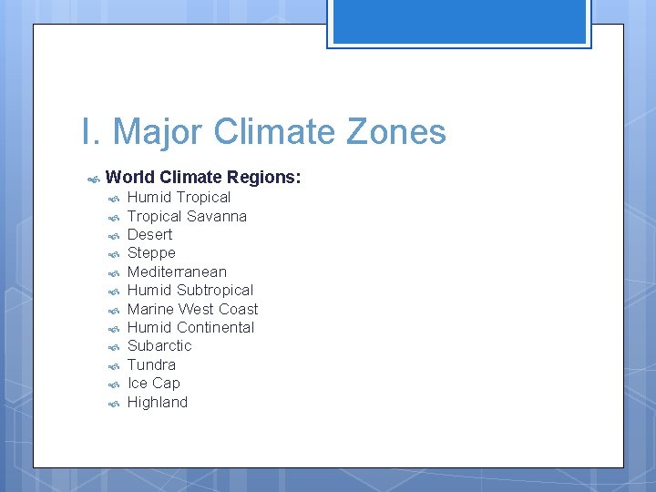656x492 pixels.
Task: Click the "Humid Tropical" list item
Action: (179, 197)
